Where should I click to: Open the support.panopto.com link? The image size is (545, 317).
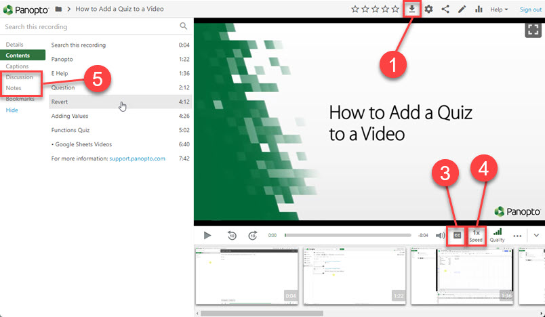(138, 158)
